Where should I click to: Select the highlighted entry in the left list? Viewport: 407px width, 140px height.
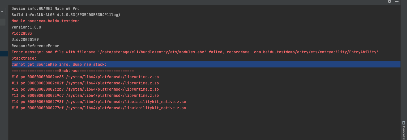[4, 54]
